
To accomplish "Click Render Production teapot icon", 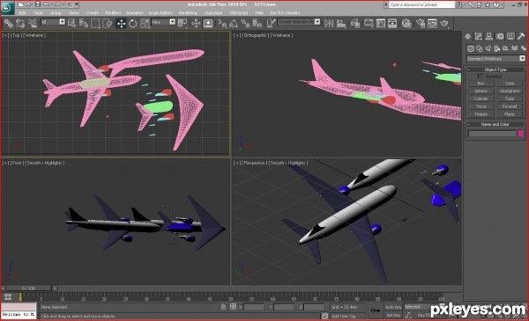I will 444,23.
